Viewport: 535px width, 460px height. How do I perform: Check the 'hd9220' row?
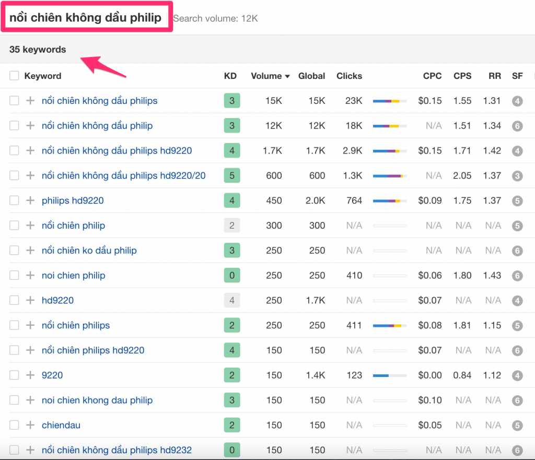14,300
